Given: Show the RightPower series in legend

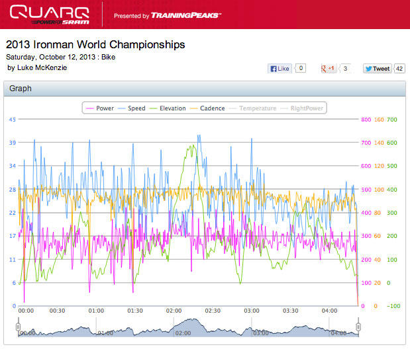Looking at the screenshot, I should pos(303,108).
